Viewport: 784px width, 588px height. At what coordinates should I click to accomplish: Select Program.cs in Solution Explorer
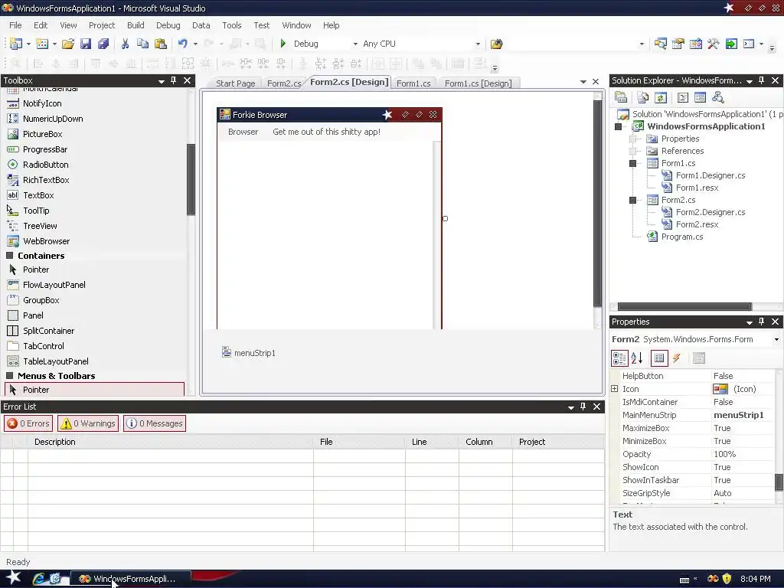[682, 237]
